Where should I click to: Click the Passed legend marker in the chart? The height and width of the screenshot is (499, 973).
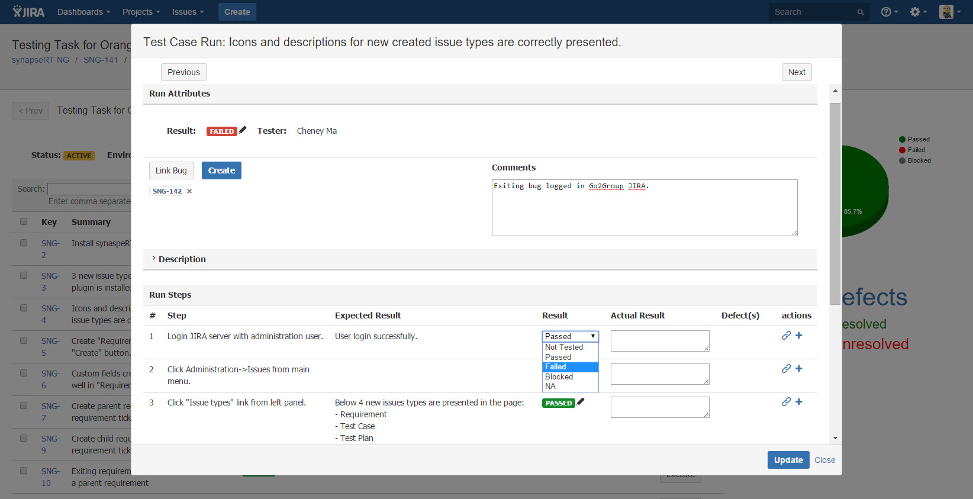click(903, 140)
